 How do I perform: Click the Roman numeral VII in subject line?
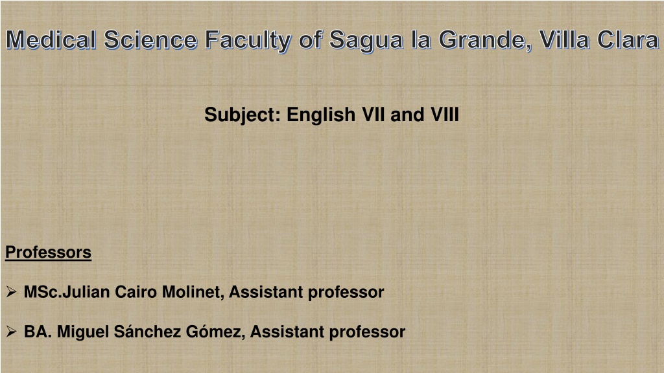click(373, 115)
